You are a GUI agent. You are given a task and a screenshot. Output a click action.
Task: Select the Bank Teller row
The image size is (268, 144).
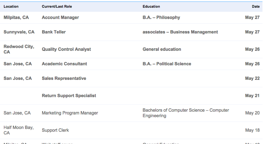pyautogui.click(x=54, y=32)
